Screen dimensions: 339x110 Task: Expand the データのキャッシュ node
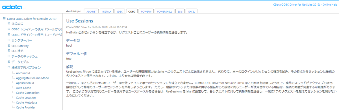point(9,56)
